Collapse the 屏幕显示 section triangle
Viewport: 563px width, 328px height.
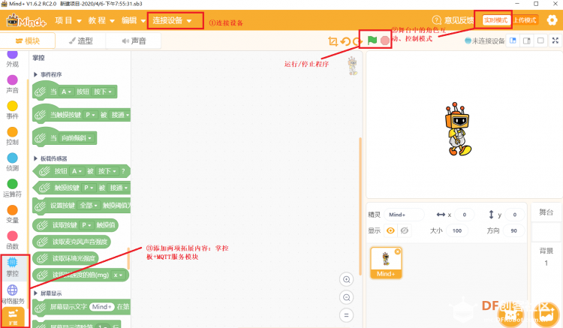click(x=35, y=293)
